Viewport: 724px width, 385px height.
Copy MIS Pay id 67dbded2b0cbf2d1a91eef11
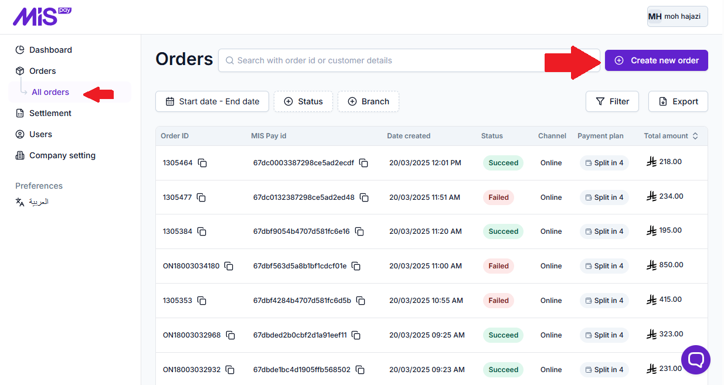pyautogui.click(x=356, y=335)
